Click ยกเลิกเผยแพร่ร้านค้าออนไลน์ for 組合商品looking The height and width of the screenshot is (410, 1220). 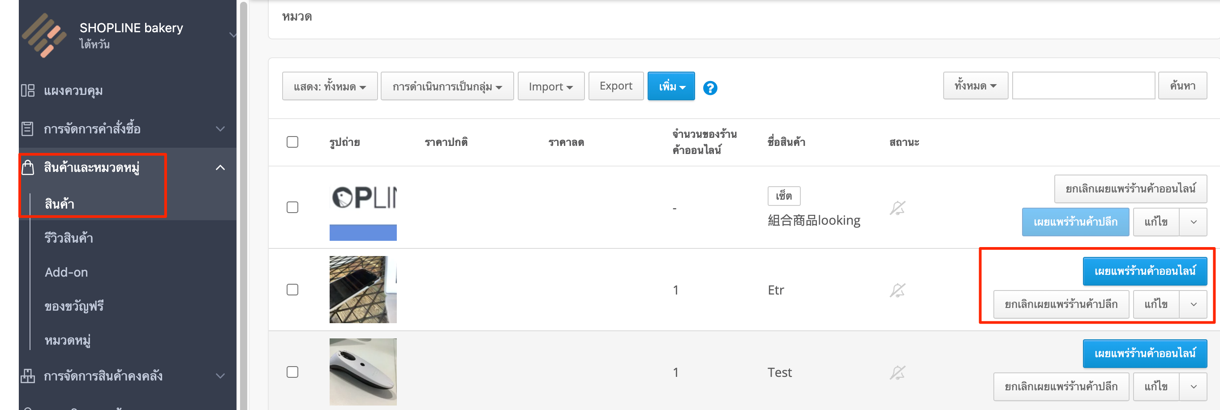pos(1130,189)
